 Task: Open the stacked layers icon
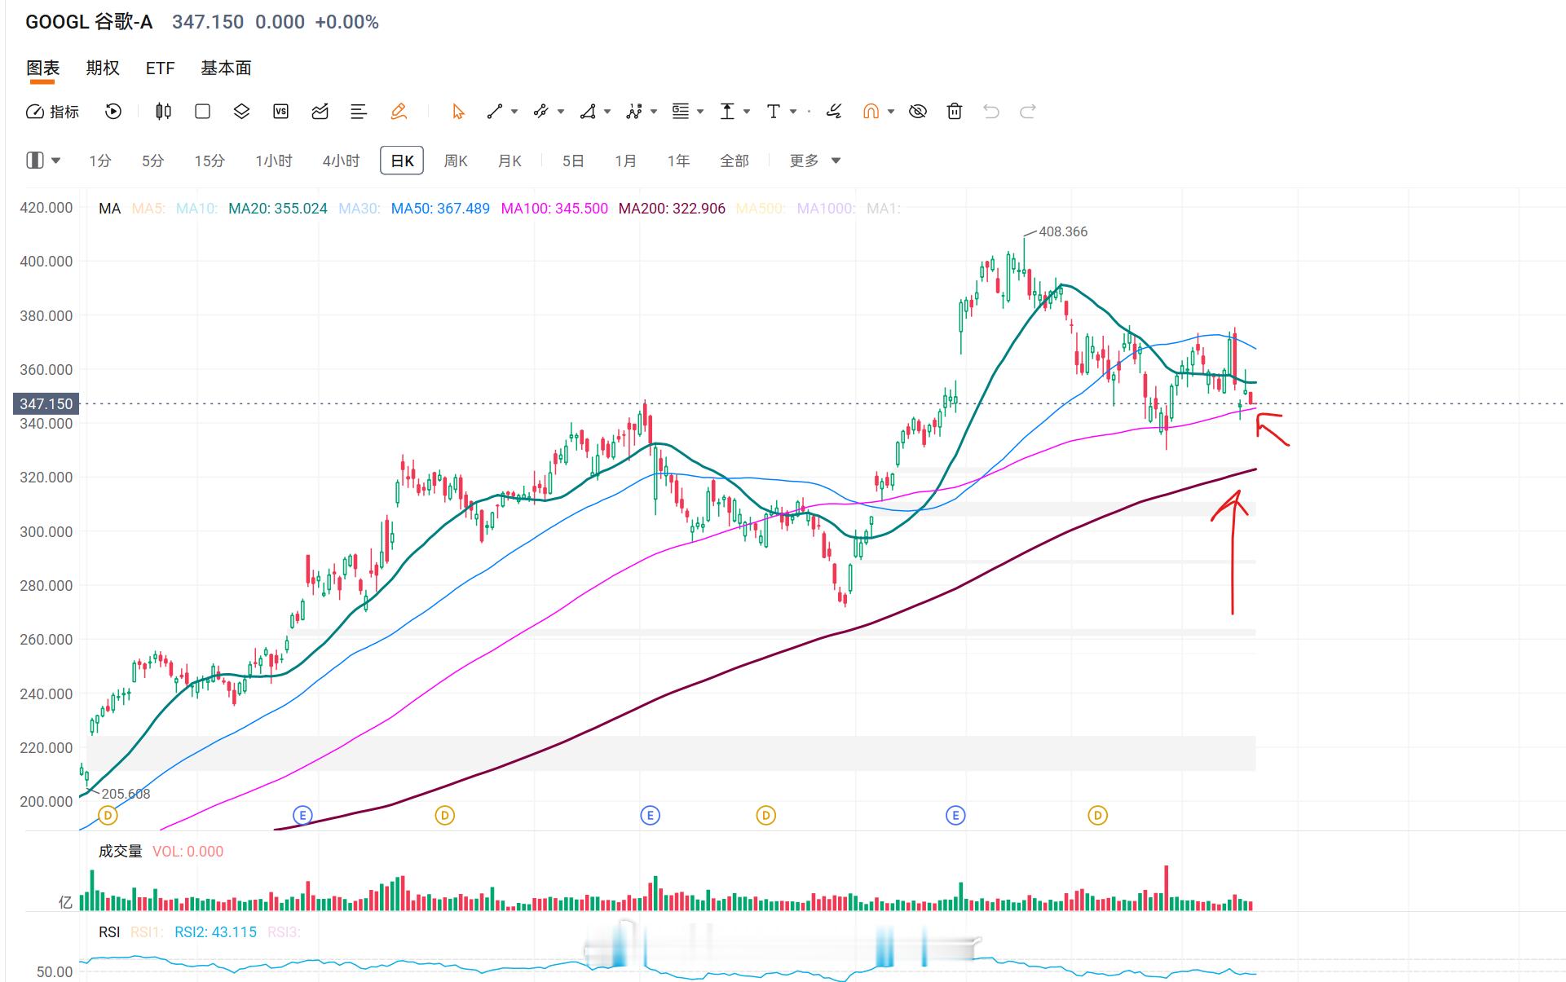[241, 112]
